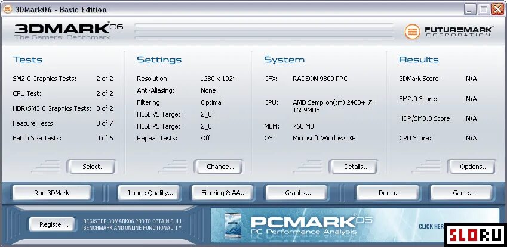Click the HDR/SM3.0 Score label
The width and height of the screenshot is (507, 247).
(x=425, y=118)
